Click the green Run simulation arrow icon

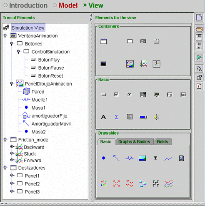[x=199, y=57]
